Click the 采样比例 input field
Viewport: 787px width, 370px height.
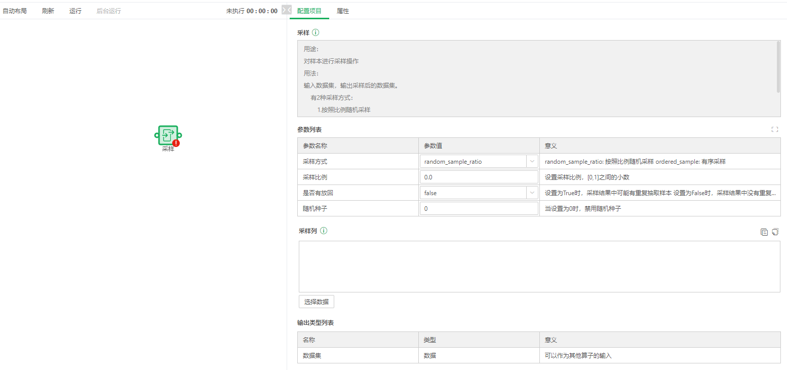coord(478,177)
